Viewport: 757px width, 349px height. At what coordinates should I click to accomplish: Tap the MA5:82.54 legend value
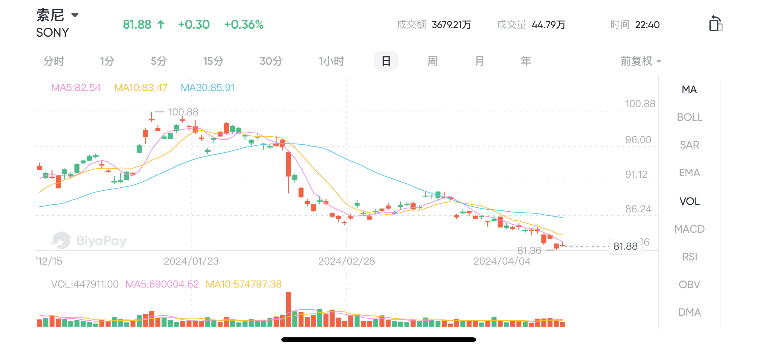tap(76, 88)
